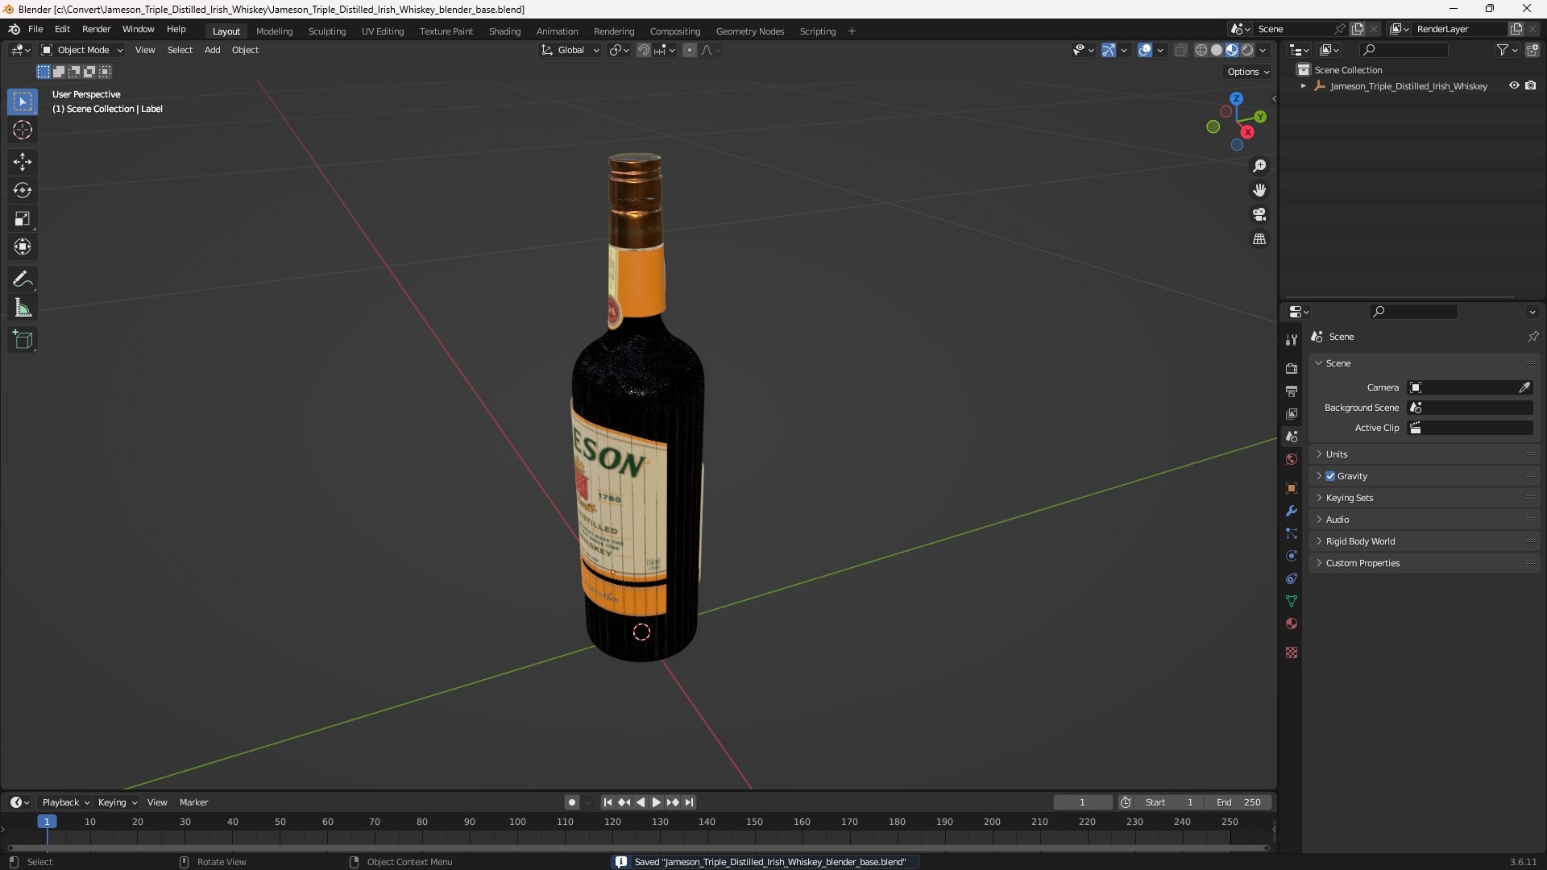The width and height of the screenshot is (1547, 870).
Task: Open the World properties tab
Action: click(x=1292, y=459)
